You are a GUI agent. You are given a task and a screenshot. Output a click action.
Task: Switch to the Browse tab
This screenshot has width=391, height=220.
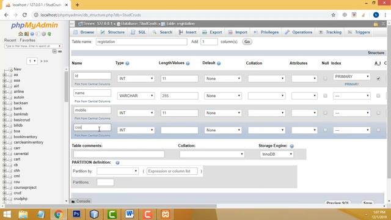click(84, 32)
